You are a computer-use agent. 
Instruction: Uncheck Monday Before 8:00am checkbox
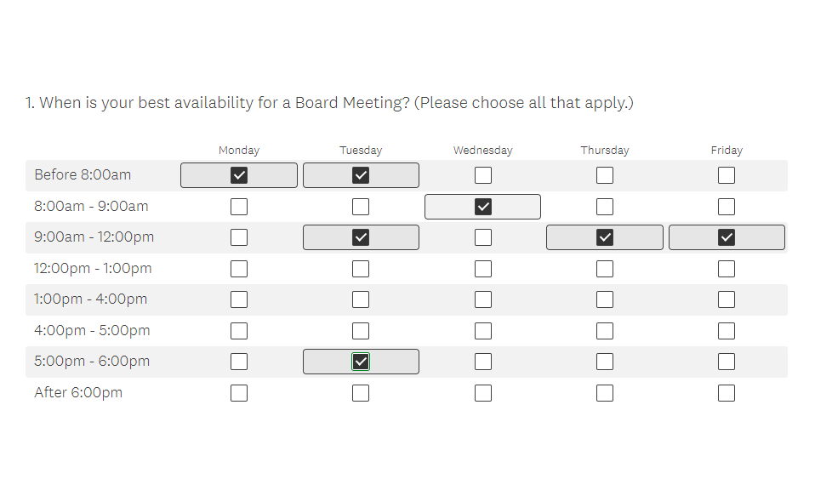(239, 175)
